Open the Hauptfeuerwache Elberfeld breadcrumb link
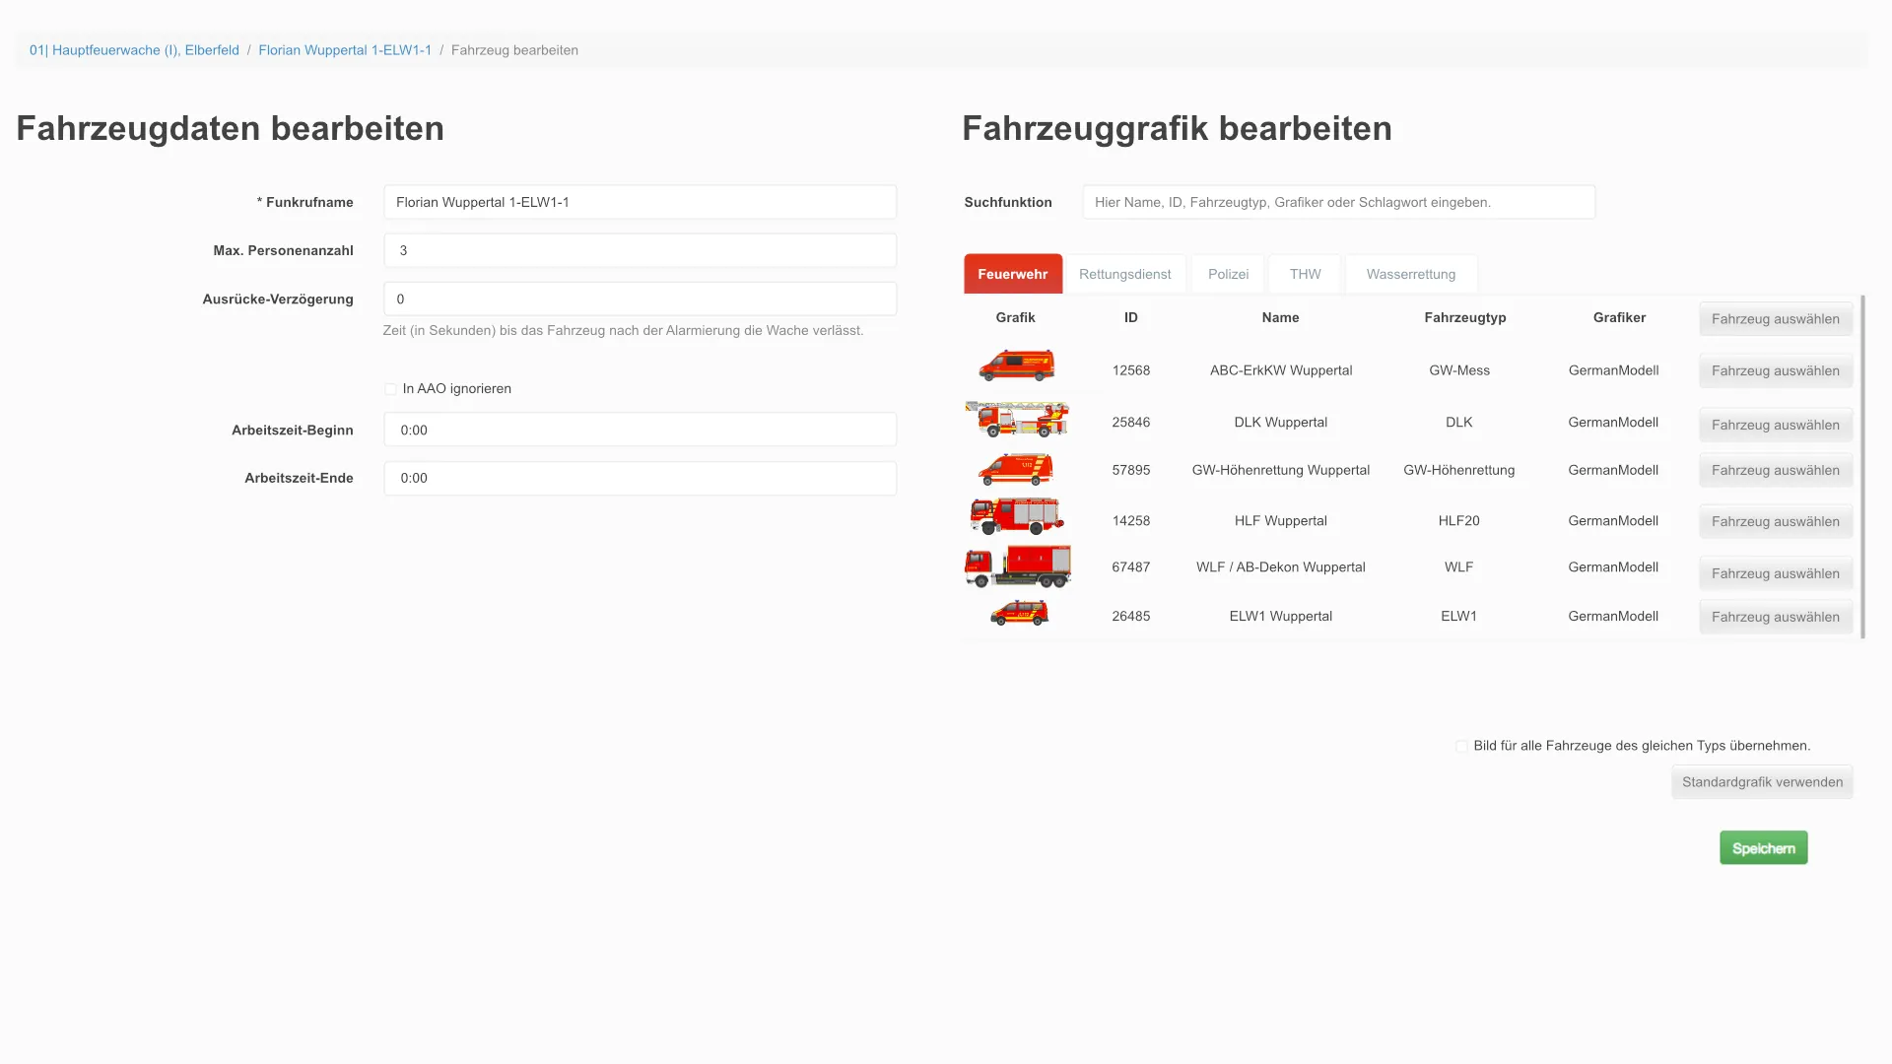 pyautogui.click(x=134, y=50)
